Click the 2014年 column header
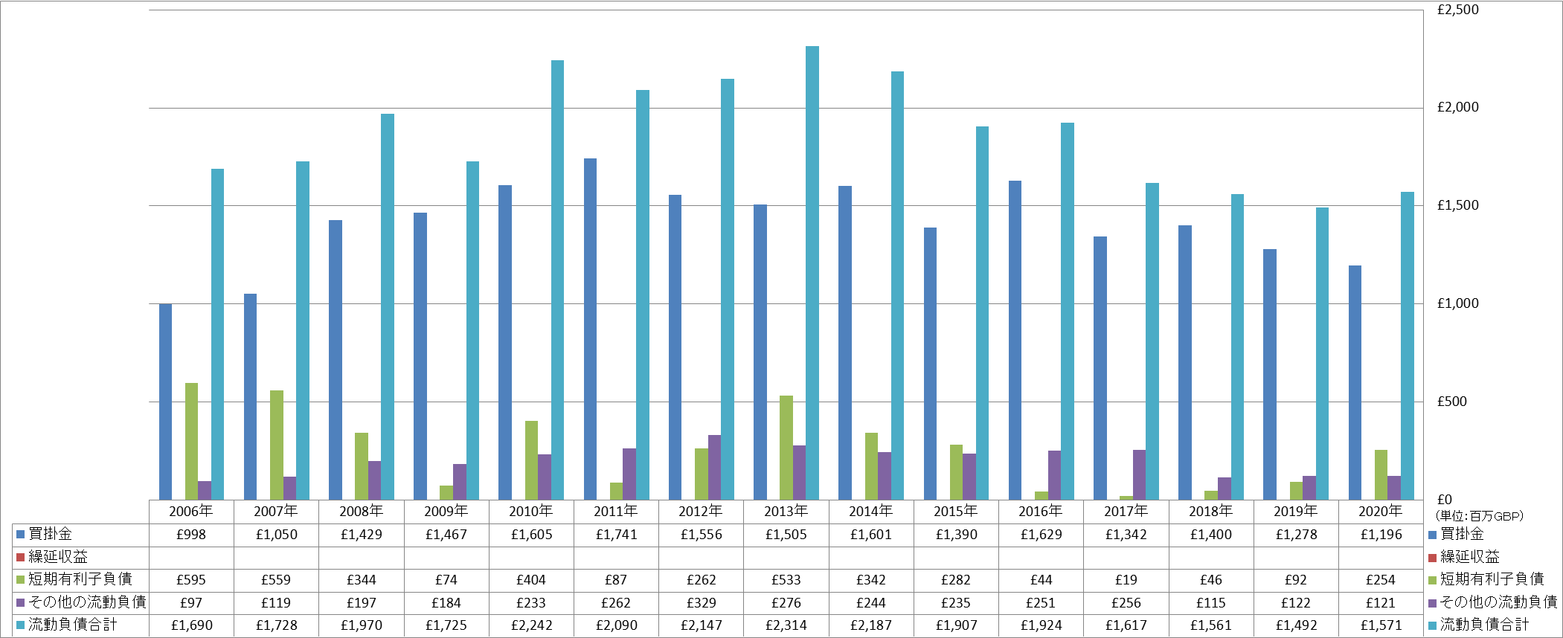The width and height of the screenshot is (1563, 638). click(x=871, y=512)
